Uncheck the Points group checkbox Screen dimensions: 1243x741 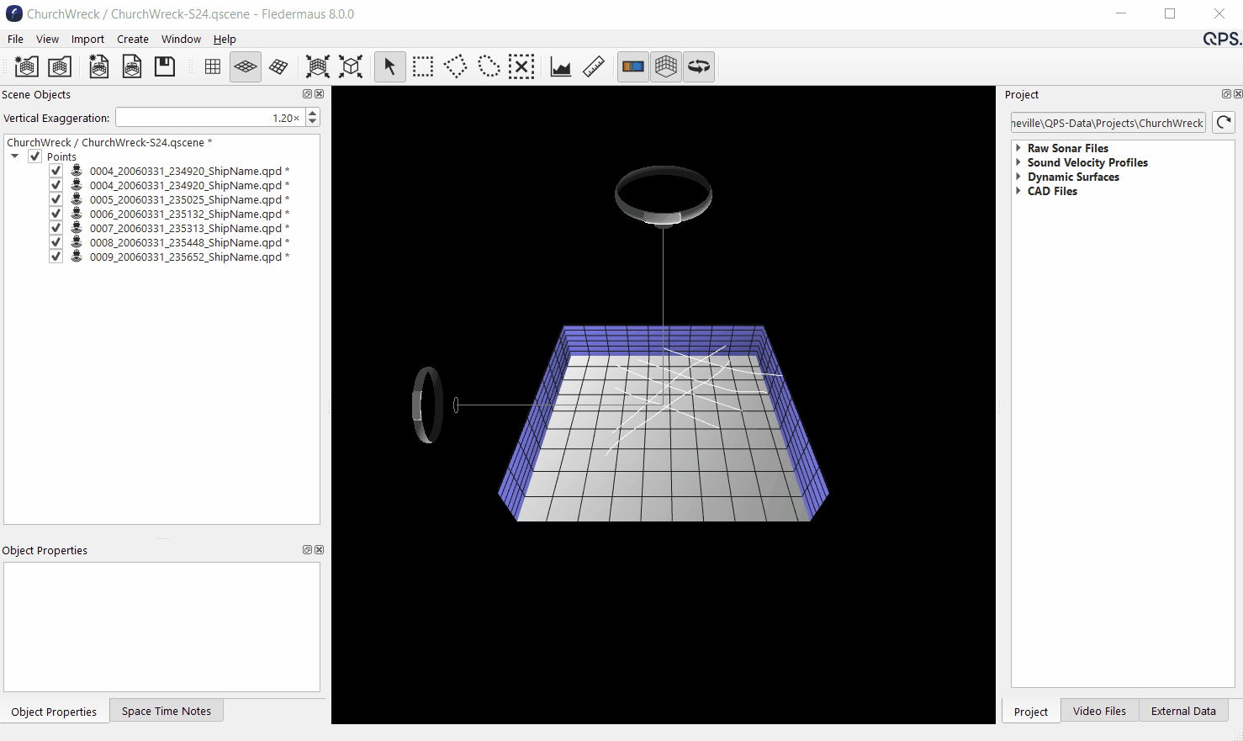point(35,156)
